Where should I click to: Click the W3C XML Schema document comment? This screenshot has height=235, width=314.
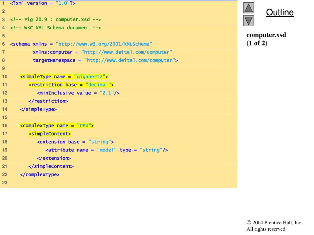point(56,28)
